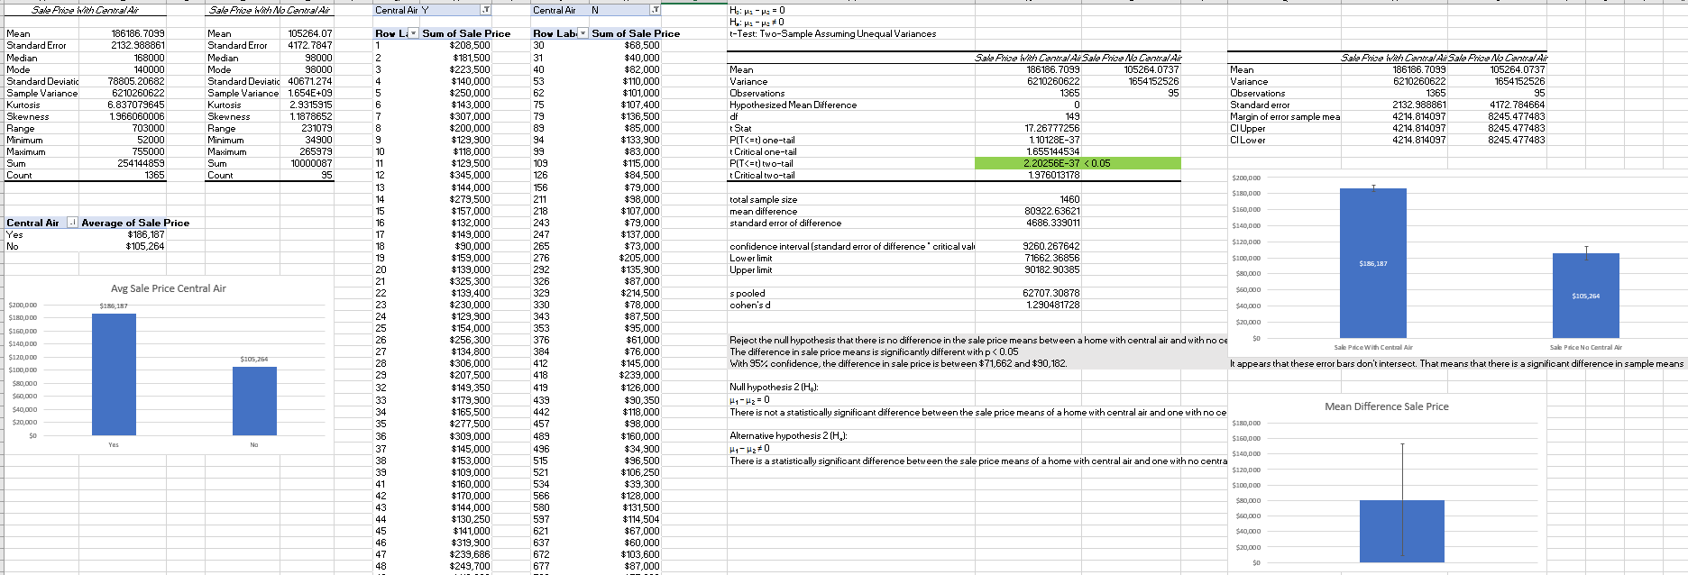Image resolution: width=1688 pixels, height=575 pixels.
Task: Select the Avg Sale Price Central Air chart title
Action: [x=169, y=288]
